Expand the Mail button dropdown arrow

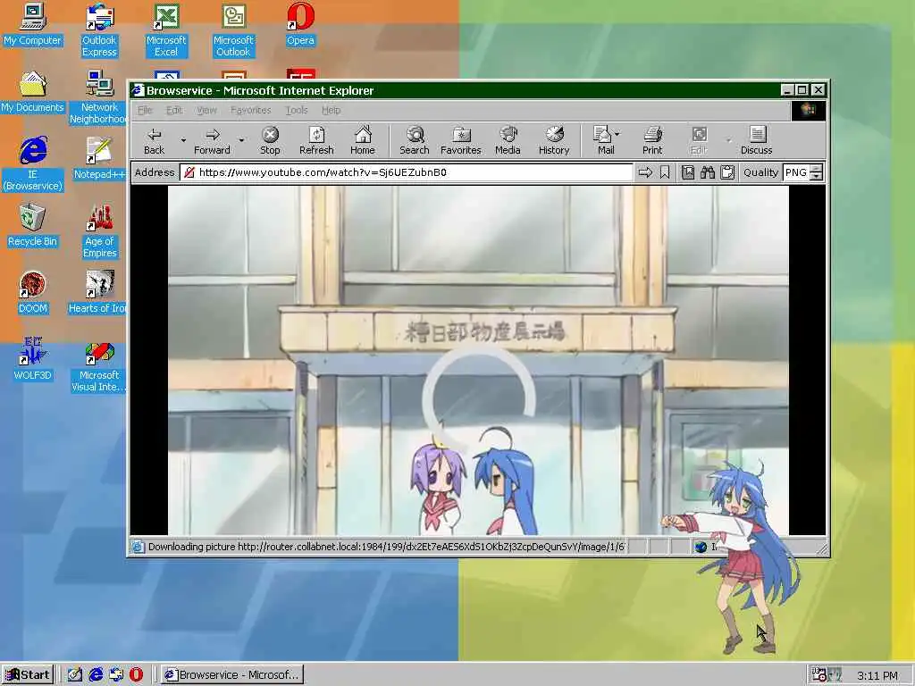coord(617,134)
